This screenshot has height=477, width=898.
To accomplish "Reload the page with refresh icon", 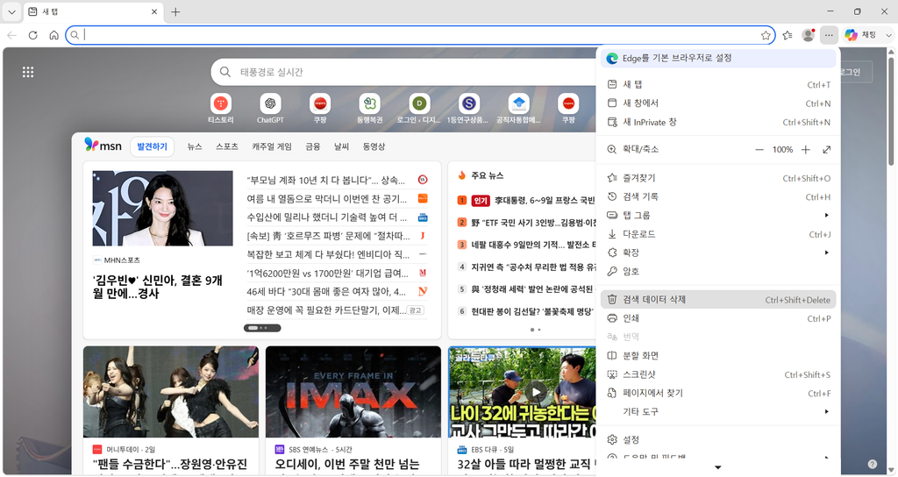I will pyautogui.click(x=33, y=35).
